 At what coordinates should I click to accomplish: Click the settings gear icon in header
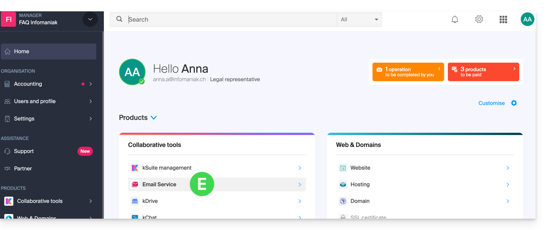479,19
